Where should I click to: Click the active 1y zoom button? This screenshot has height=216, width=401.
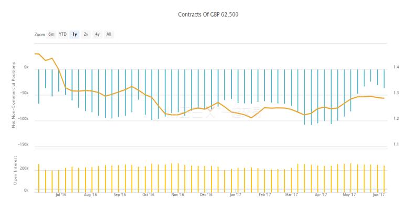coord(75,34)
